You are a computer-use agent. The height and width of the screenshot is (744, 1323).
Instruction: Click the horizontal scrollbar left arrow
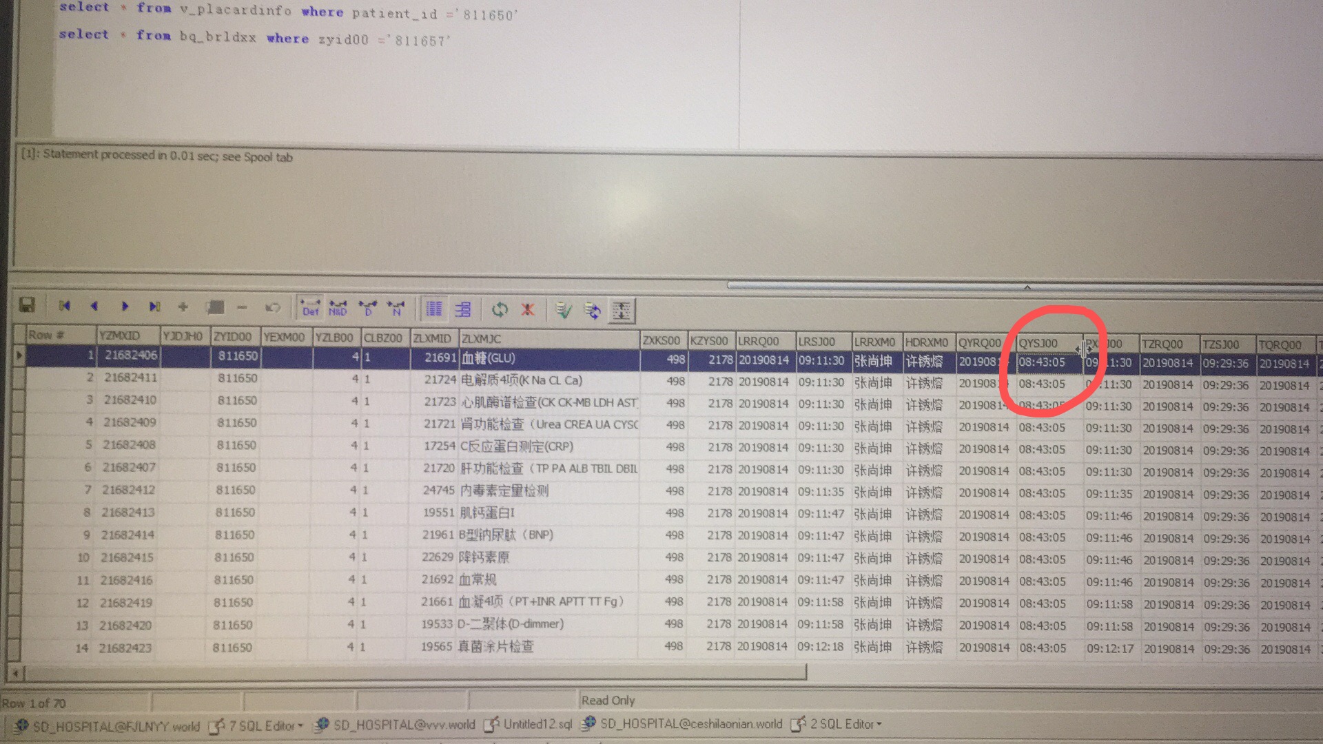point(15,672)
